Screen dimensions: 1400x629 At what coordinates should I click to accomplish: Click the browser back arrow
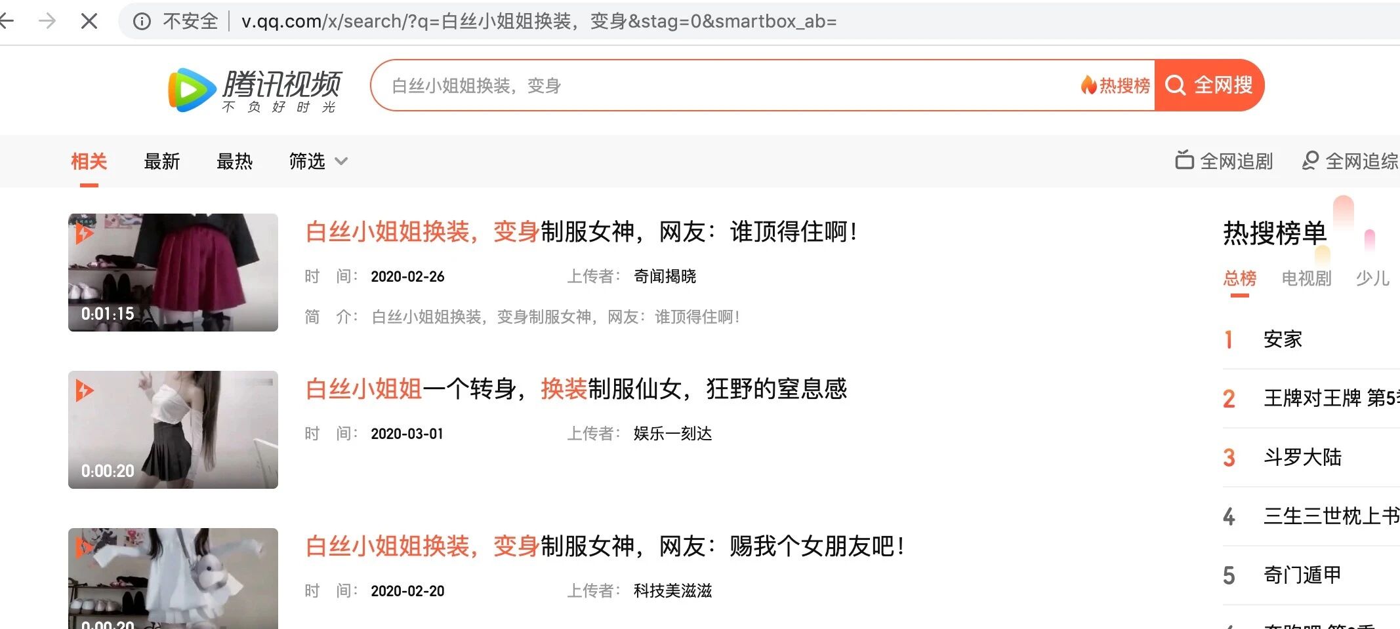click(x=7, y=21)
